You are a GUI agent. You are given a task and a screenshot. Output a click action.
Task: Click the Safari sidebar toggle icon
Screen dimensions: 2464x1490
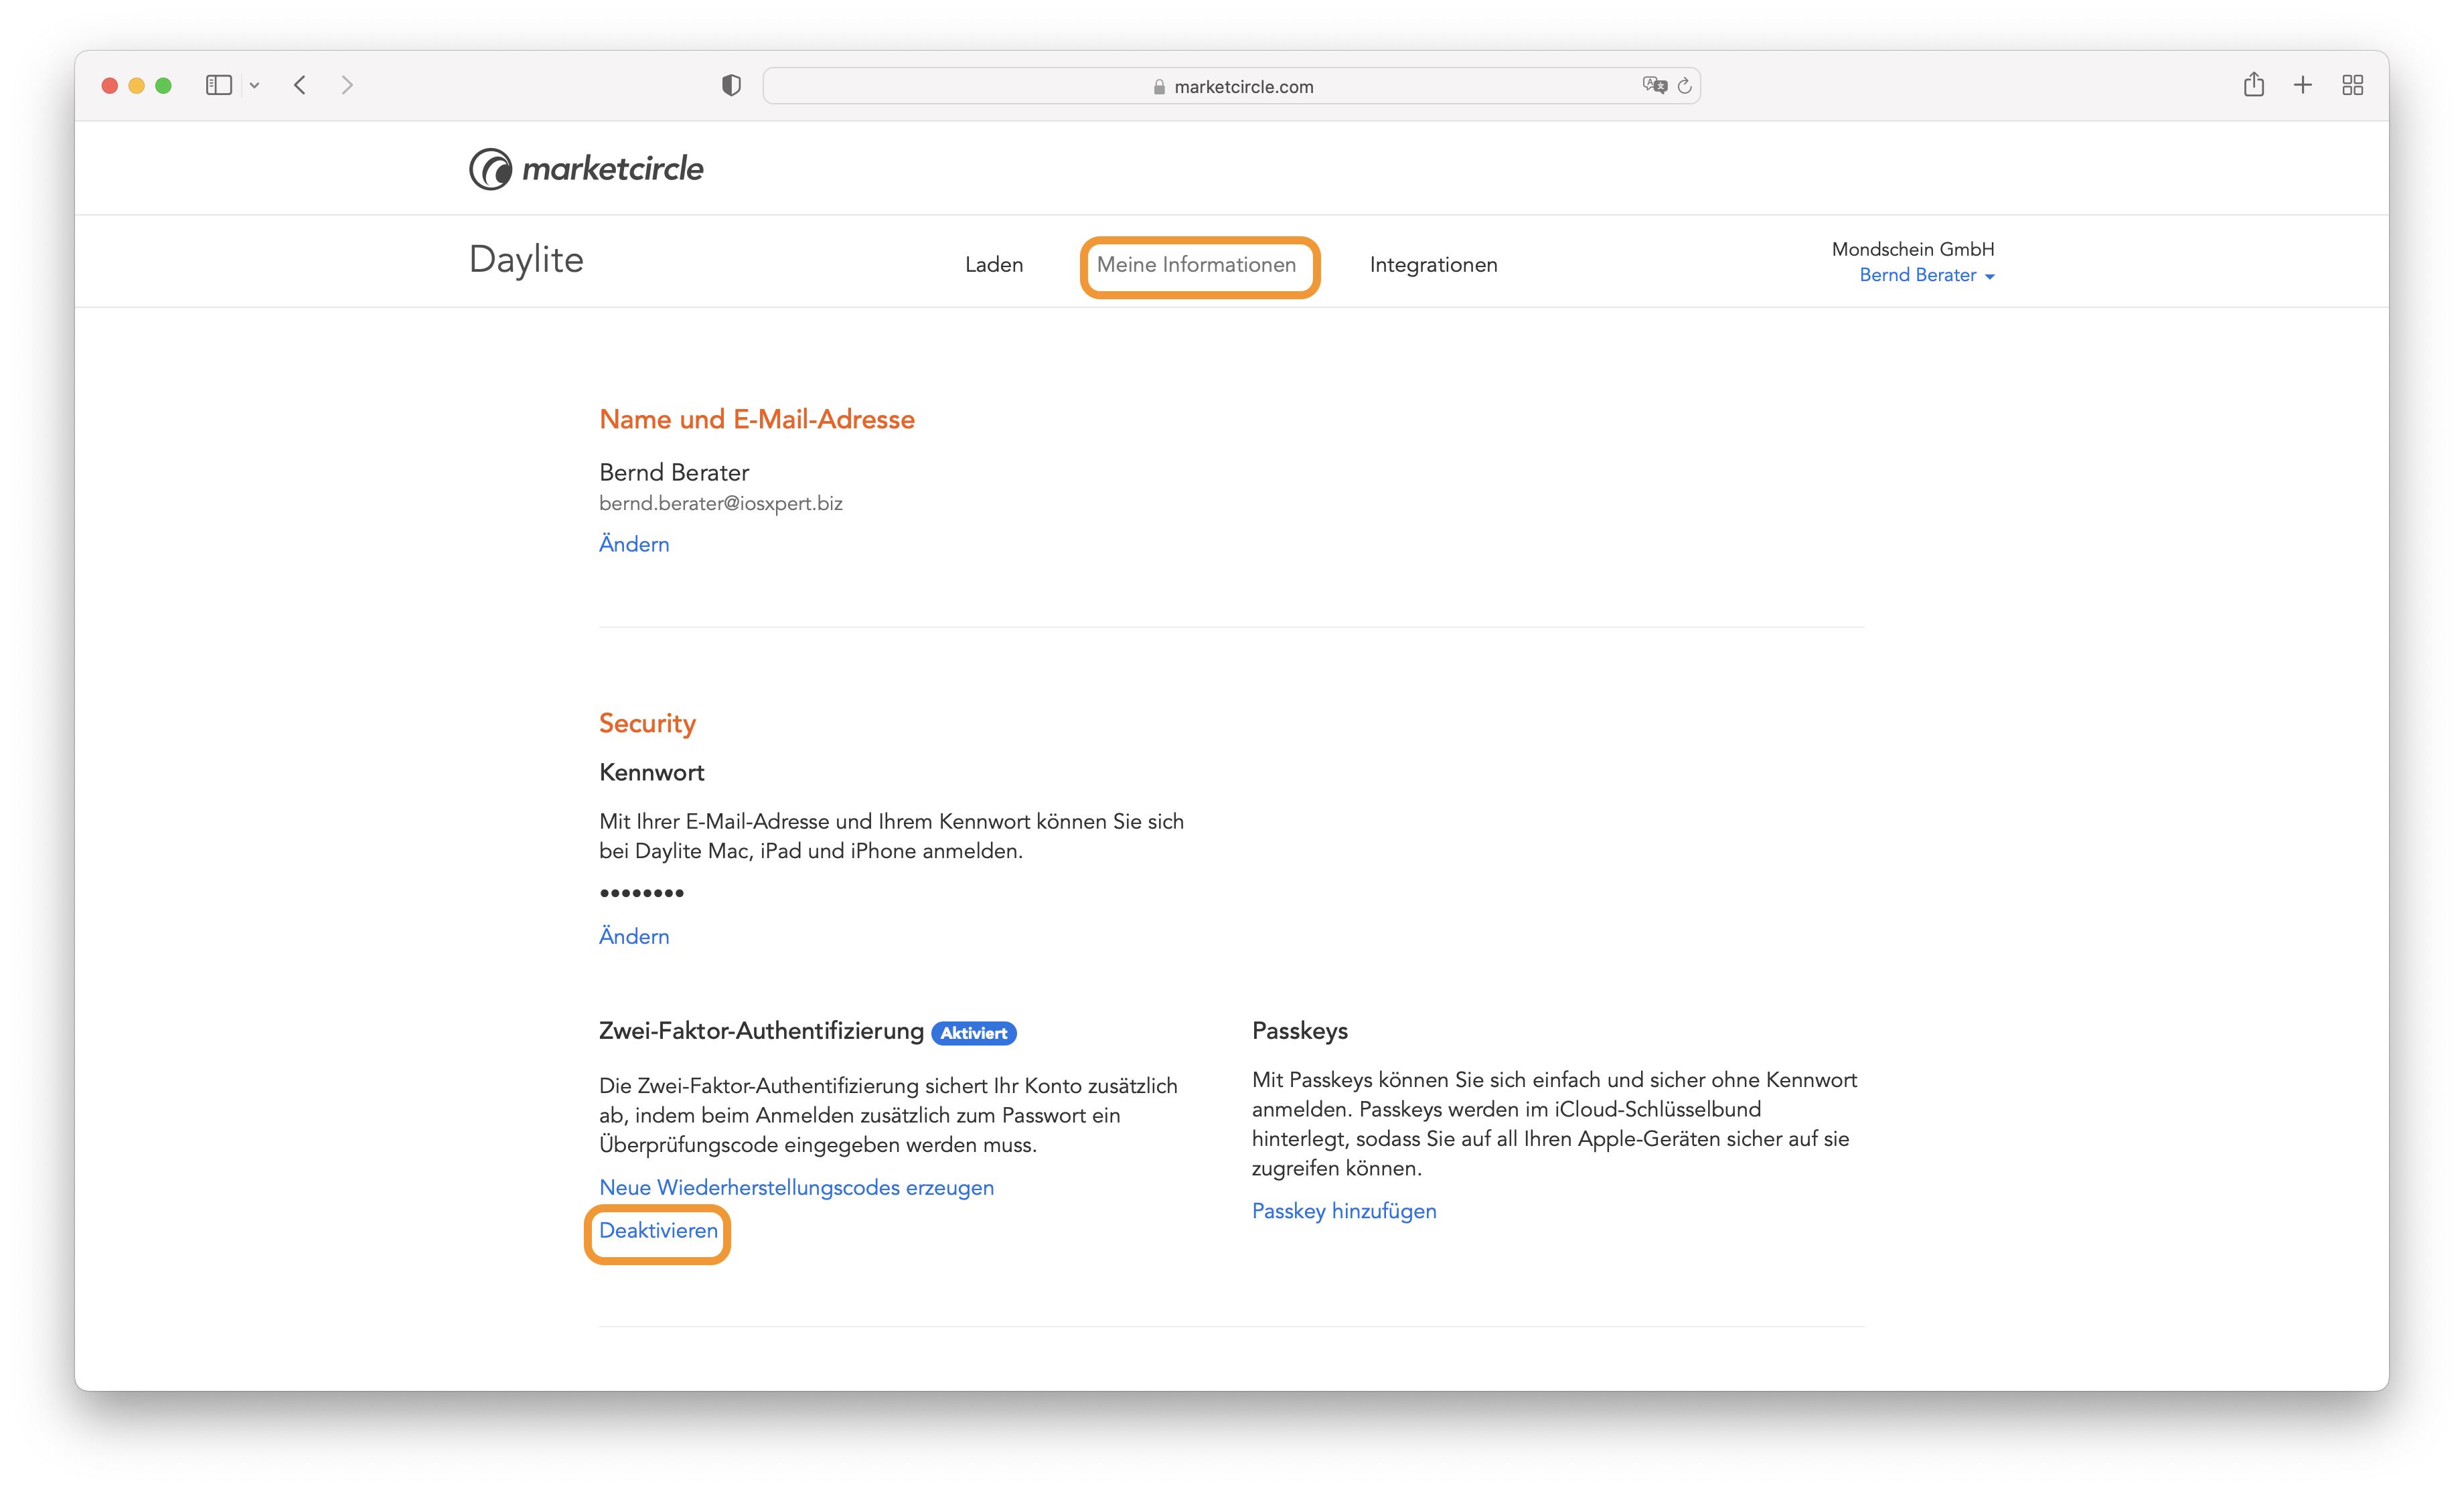218,85
